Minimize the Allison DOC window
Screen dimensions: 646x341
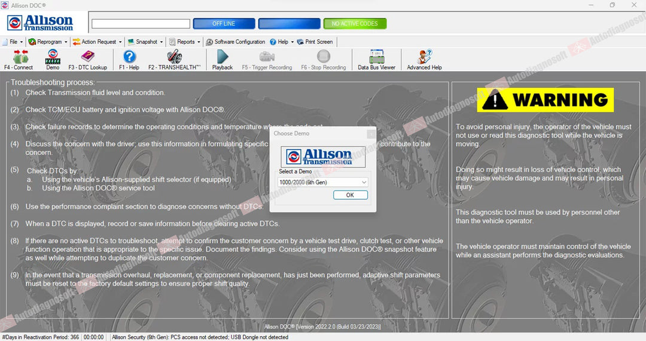[591, 5]
